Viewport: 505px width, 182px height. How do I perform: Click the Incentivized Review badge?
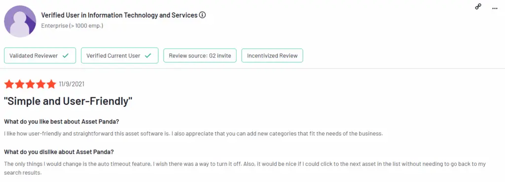(272, 56)
